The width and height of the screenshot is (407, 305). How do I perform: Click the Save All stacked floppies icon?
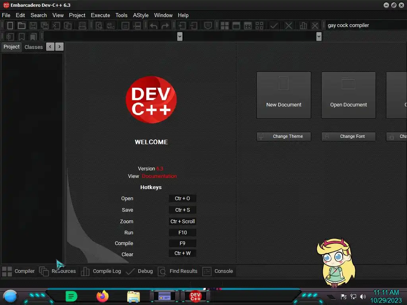[x=45, y=25]
